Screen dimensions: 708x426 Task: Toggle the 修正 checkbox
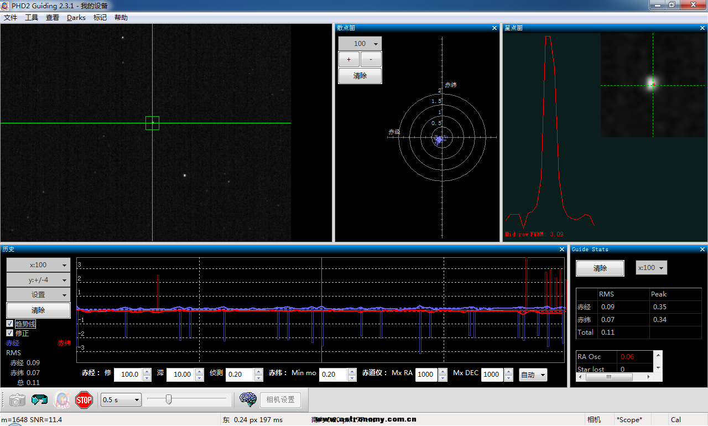[9, 333]
